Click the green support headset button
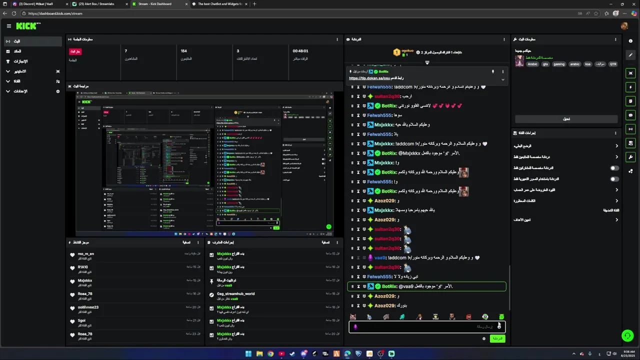The height and width of the screenshot is (360, 640). point(627,335)
